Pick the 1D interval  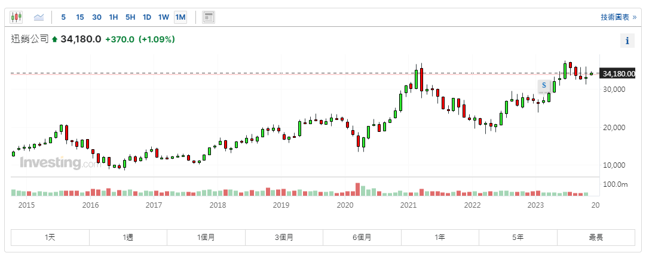(147, 17)
